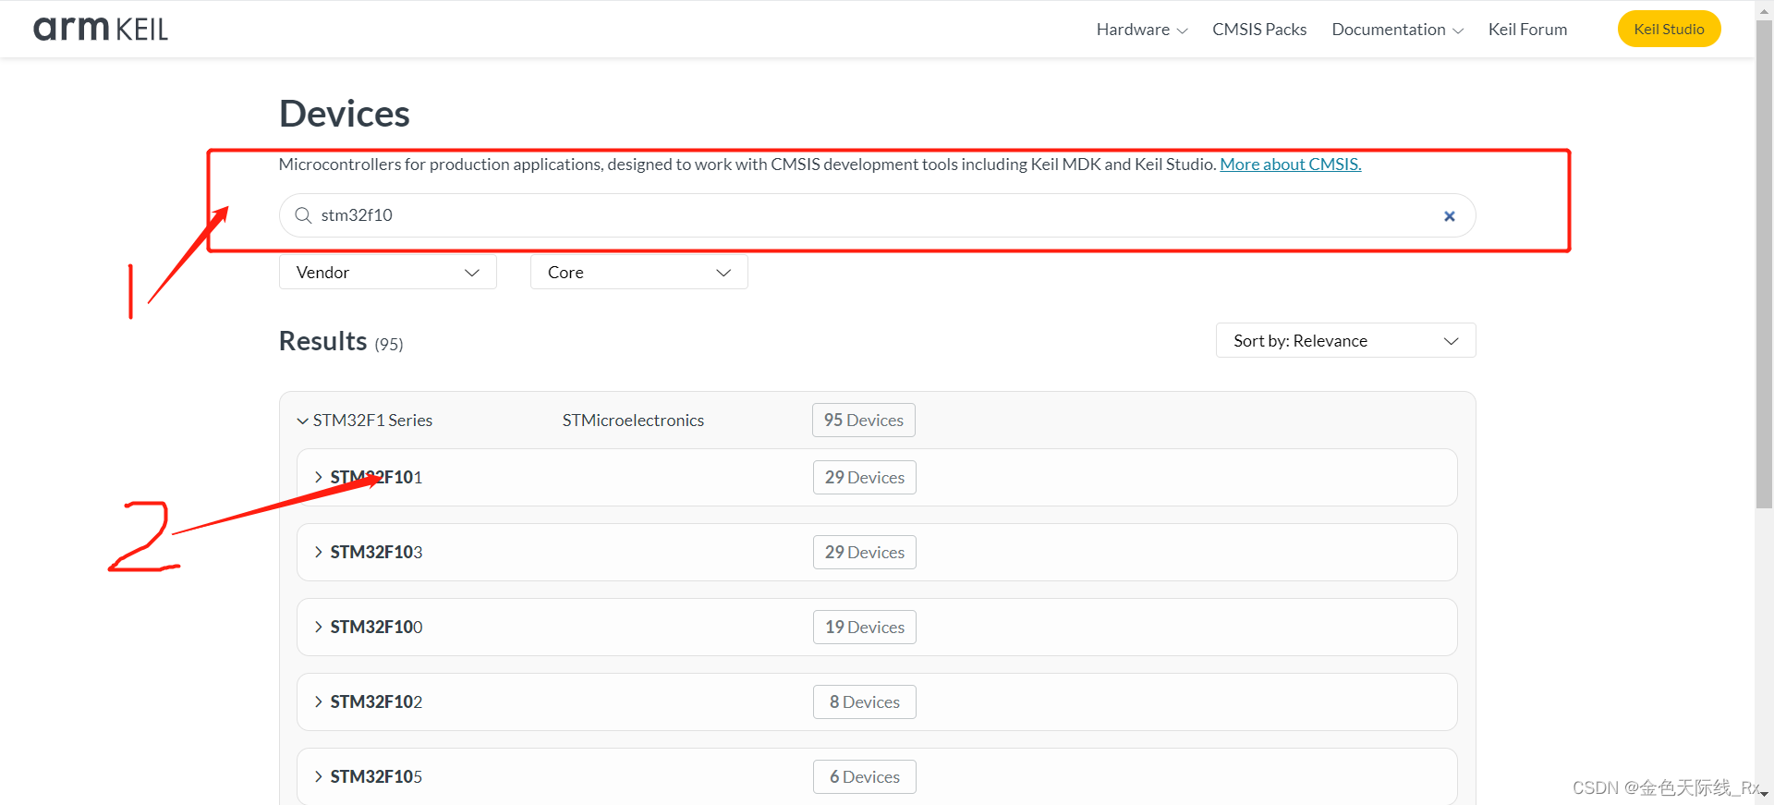This screenshot has height=805, width=1774.
Task: Open the Sort by Relevance dropdown
Action: [1345, 341]
